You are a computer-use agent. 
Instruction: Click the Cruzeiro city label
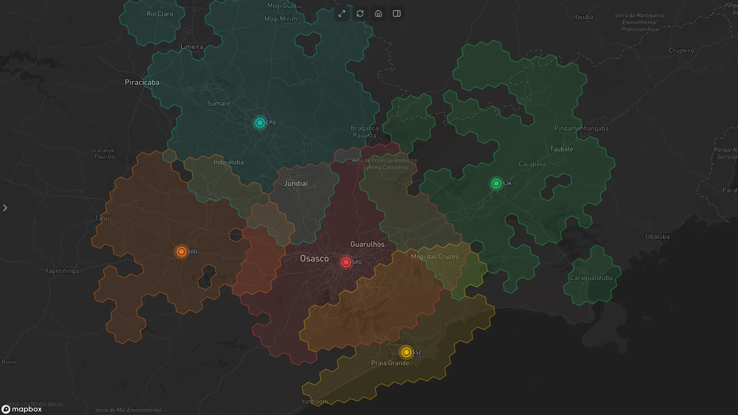click(681, 50)
